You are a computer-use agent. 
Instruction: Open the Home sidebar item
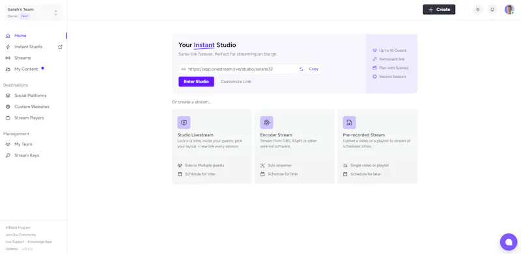(x=33, y=36)
